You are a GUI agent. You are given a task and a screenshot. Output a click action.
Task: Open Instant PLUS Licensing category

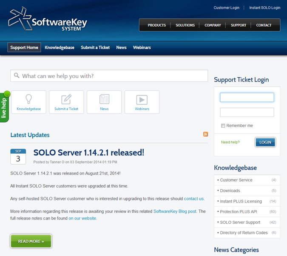247,201
